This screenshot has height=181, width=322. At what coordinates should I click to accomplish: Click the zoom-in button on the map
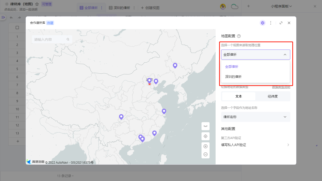(x=205, y=146)
